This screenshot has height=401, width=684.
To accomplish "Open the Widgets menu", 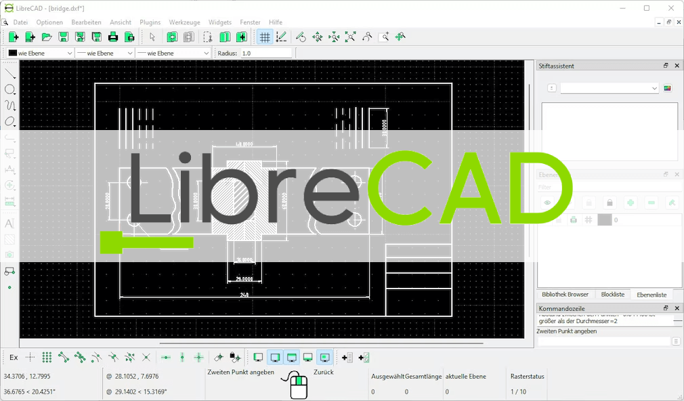I will [220, 22].
